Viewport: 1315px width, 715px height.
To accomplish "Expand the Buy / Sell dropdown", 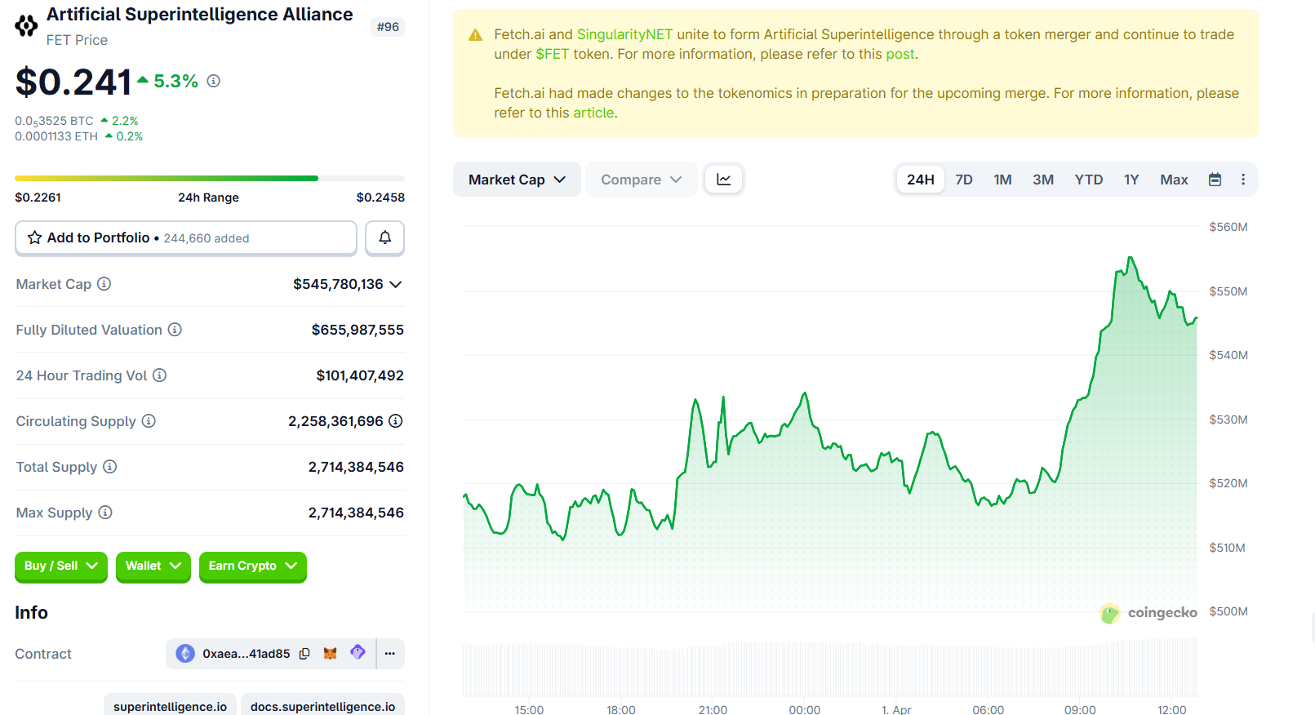I will coord(61,566).
